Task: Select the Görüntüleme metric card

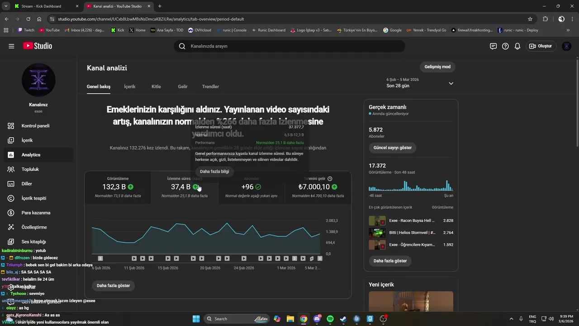Action: [118, 187]
